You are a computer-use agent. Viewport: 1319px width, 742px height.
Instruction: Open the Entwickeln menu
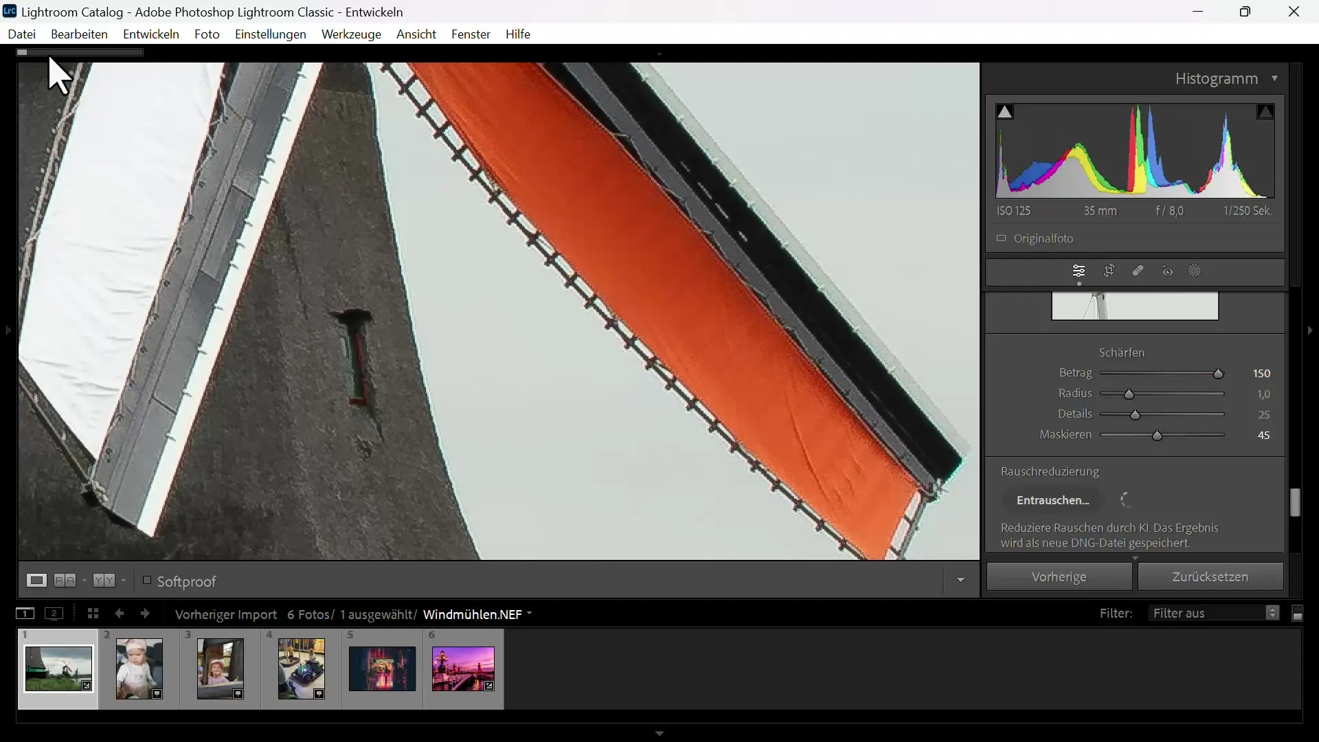tap(151, 34)
